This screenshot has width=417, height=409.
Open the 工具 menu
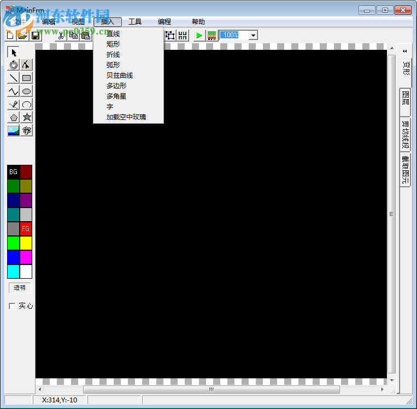pos(135,22)
